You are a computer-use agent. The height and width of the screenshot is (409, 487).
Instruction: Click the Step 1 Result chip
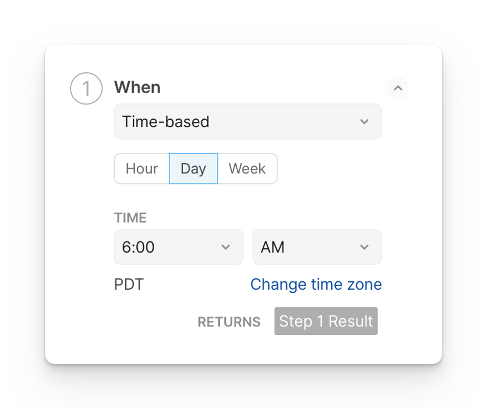326,321
